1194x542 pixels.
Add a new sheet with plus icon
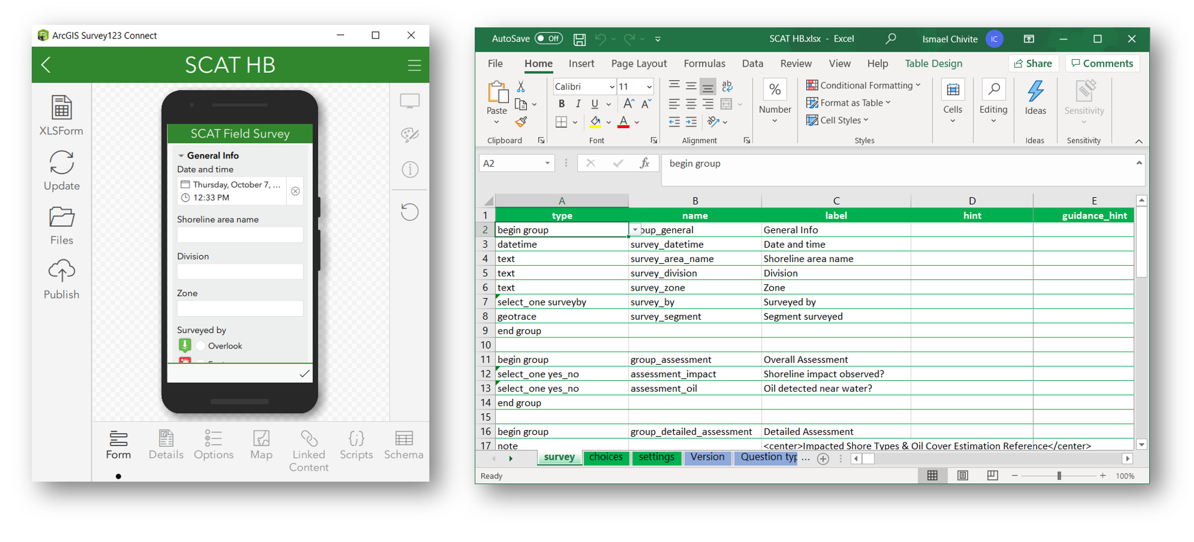click(823, 459)
